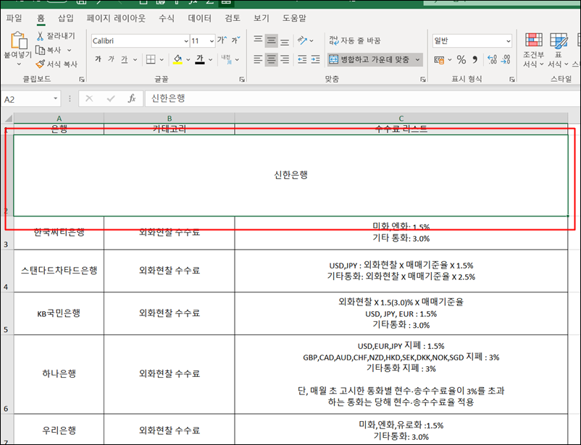
Task: Open the Clipboard (클립보드) group dialog launcher
Action: (x=82, y=79)
